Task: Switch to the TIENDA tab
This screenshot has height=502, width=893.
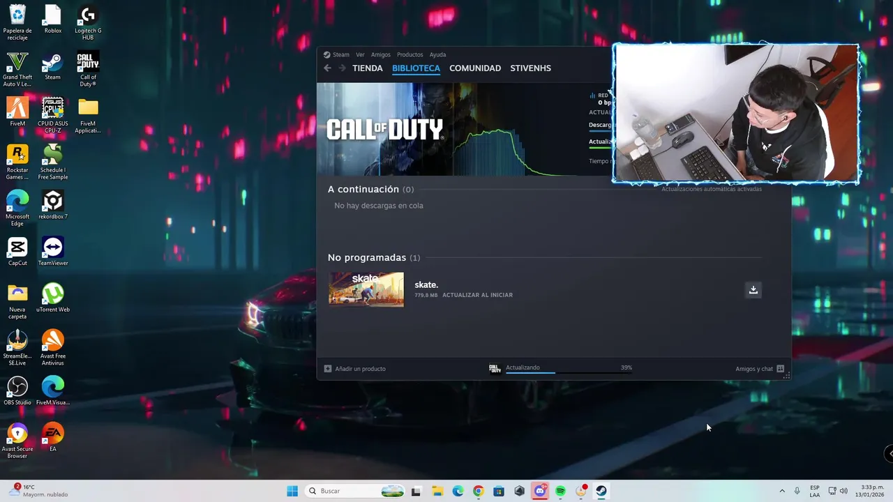Action: tap(368, 68)
